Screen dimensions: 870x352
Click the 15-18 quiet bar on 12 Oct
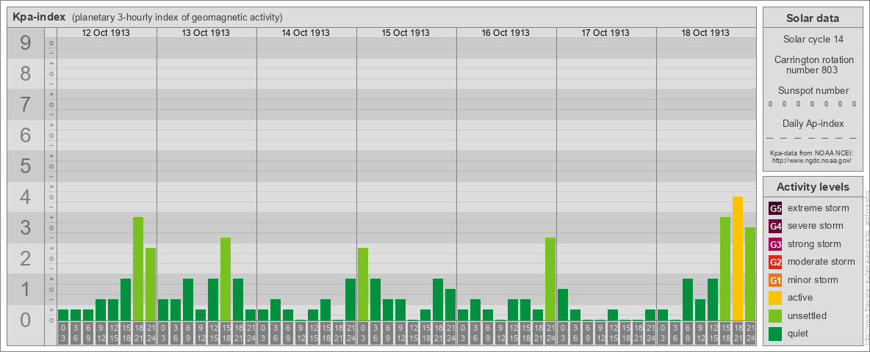point(126,299)
